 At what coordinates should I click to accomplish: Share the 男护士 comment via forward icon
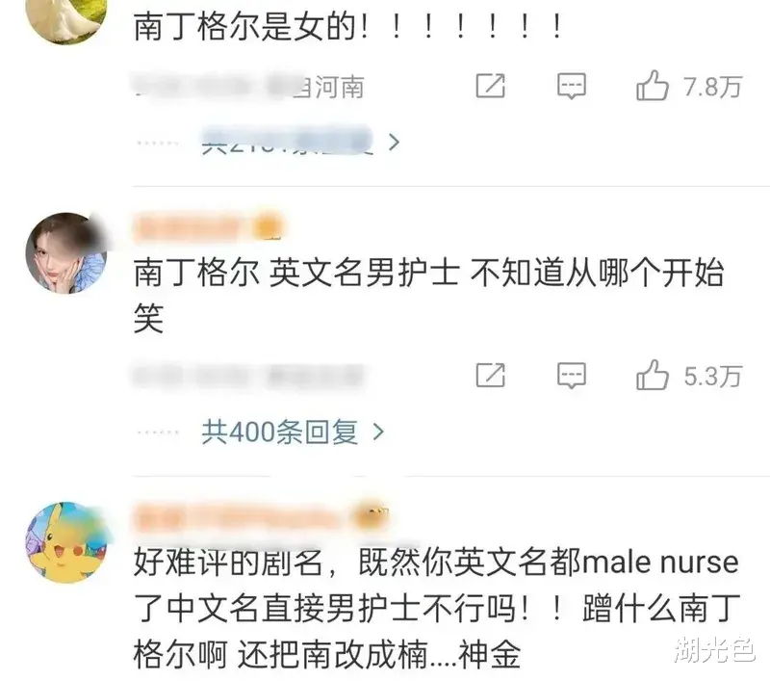[491, 376]
